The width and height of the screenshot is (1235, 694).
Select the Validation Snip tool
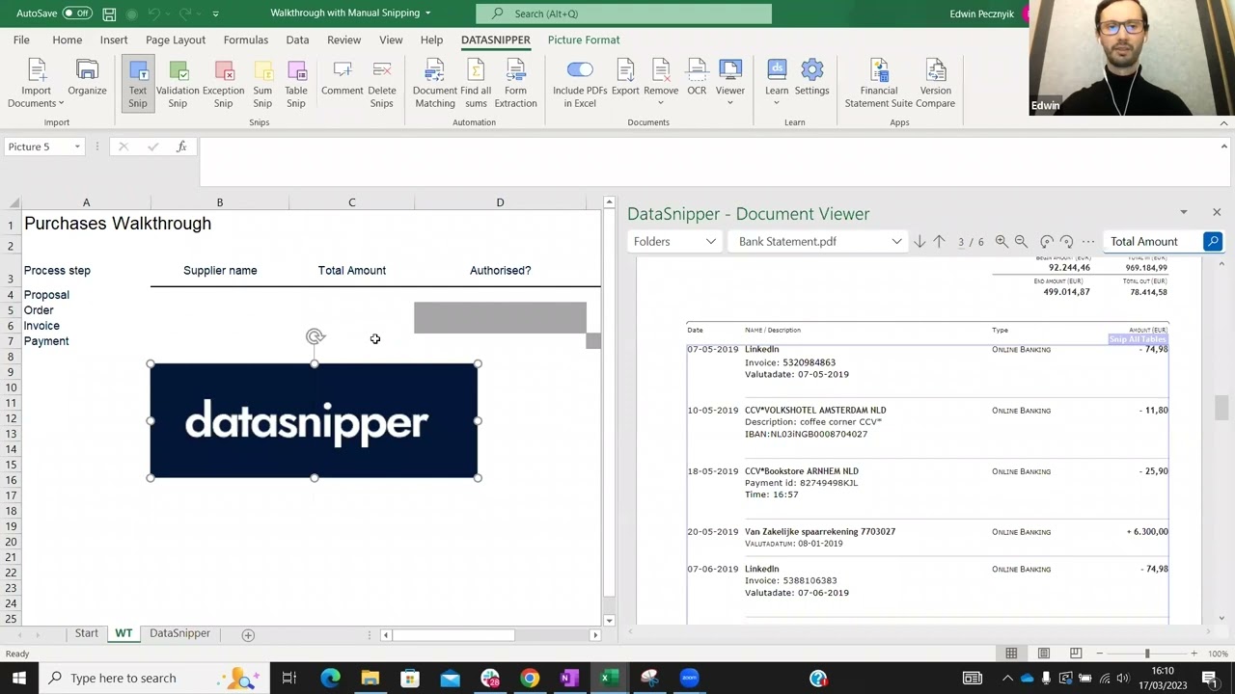point(178,83)
